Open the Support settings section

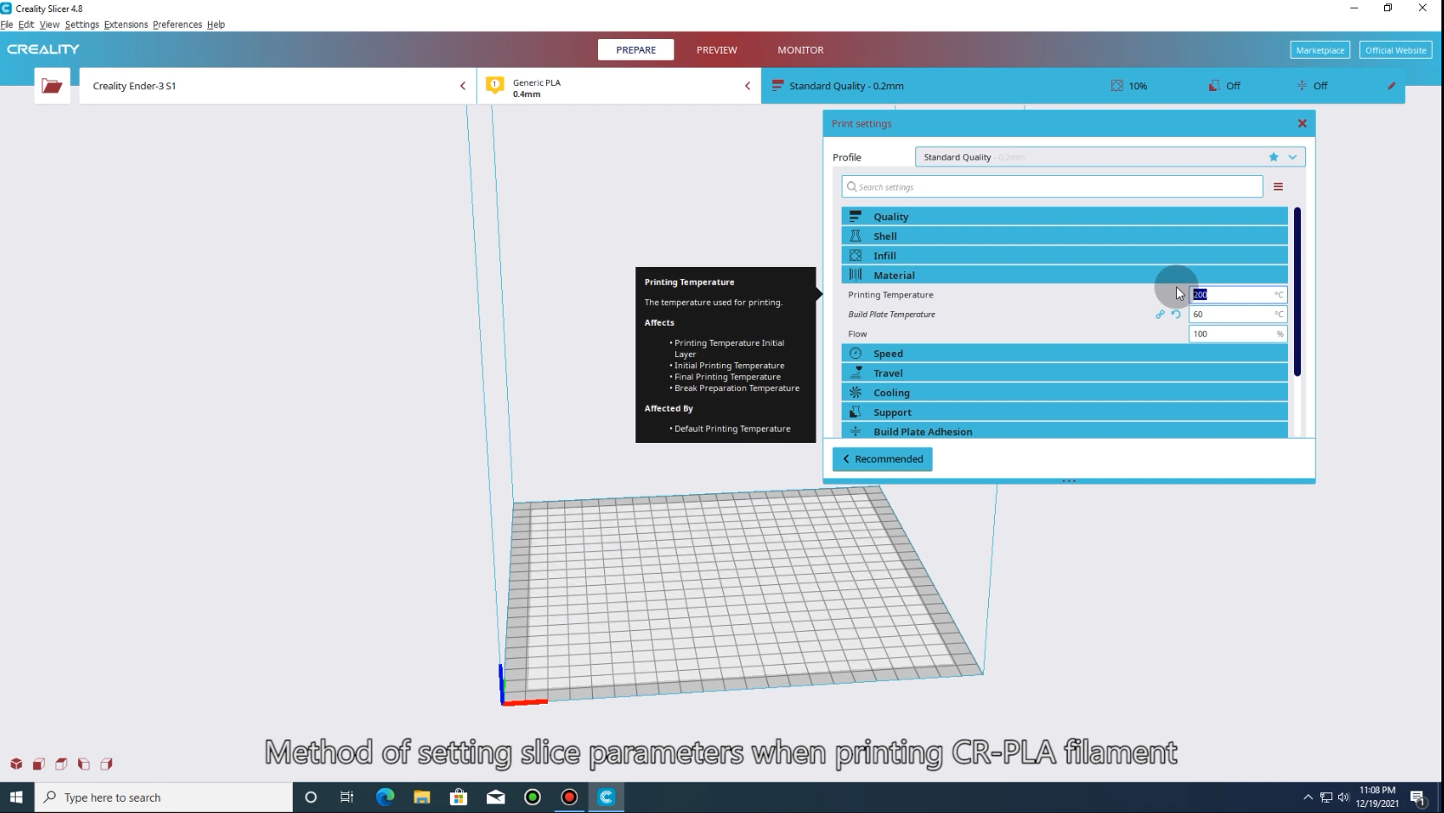coord(890,412)
